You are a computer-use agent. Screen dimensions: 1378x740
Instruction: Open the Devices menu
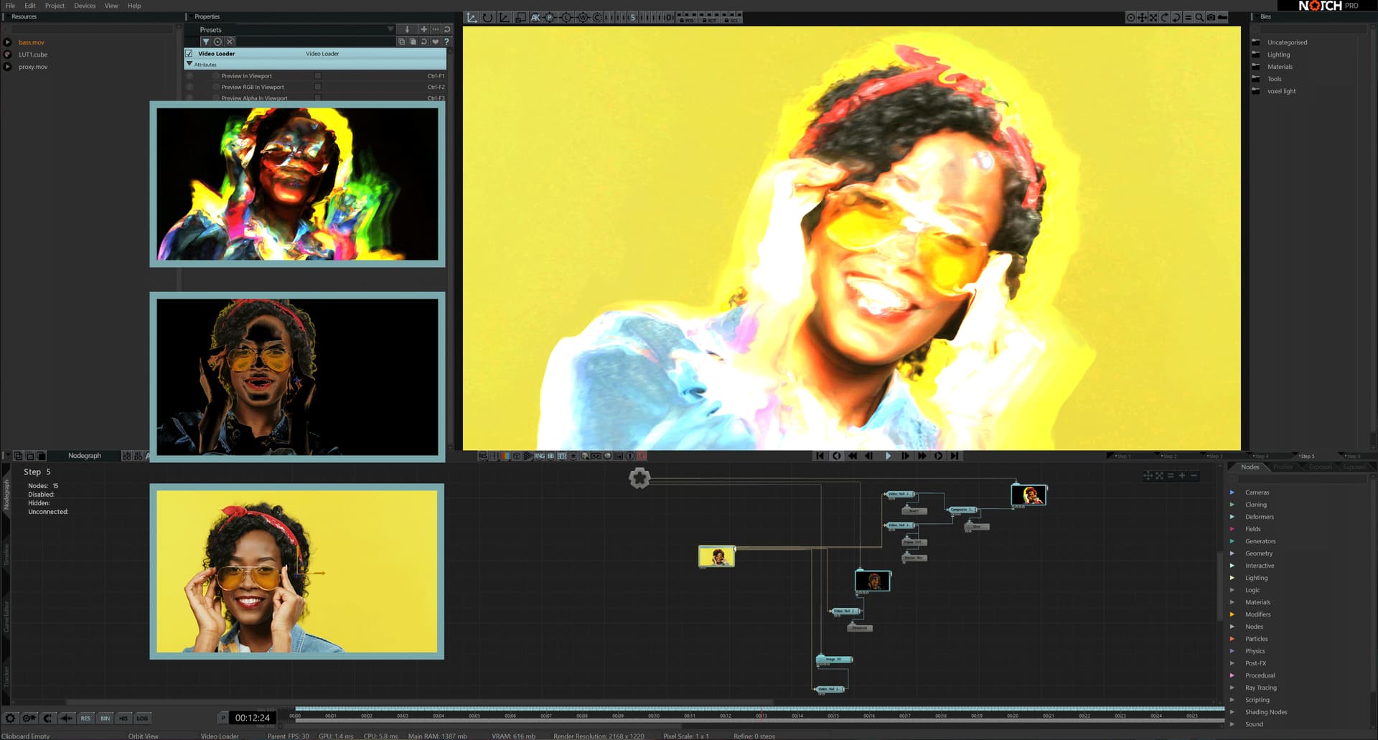click(x=85, y=6)
